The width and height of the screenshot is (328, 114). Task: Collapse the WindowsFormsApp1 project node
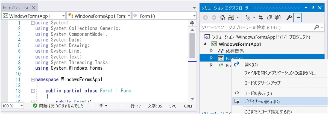205,44
